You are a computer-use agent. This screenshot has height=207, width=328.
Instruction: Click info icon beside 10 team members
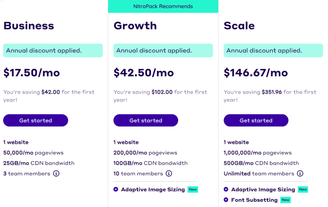(169, 174)
